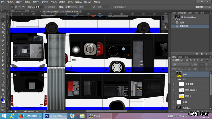Click the trash icon in History panel
212x119 pixels.
point(207,53)
